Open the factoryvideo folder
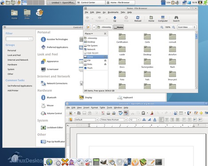 pos(147,63)
